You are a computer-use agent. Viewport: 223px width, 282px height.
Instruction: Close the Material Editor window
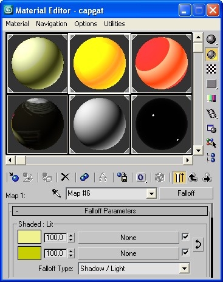(x=213, y=10)
